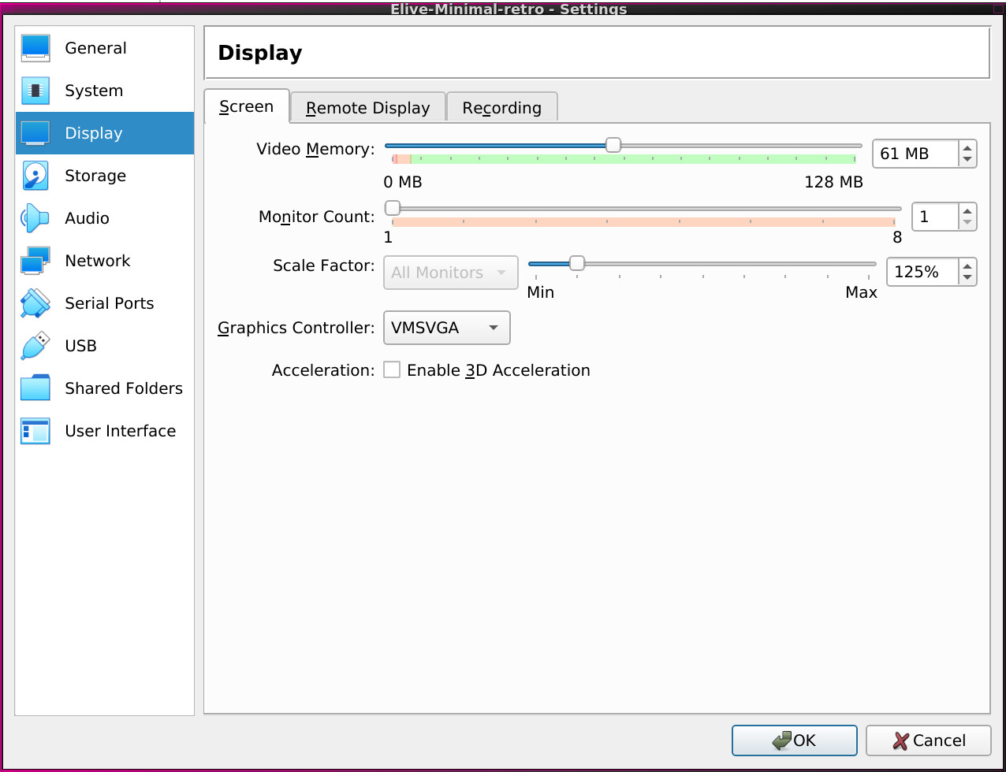Enable 3D Acceleration checkbox
This screenshot has width=1006, height=772.
pyautogui.click(x=392, y=370)
